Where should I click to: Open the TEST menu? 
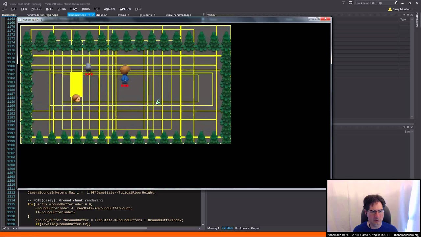(97, 9)
